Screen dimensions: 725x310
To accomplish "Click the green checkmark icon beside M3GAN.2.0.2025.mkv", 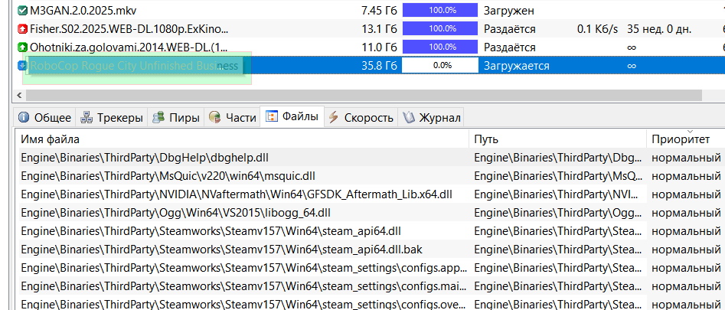I will pyautogui.click(x=21, y=11).
